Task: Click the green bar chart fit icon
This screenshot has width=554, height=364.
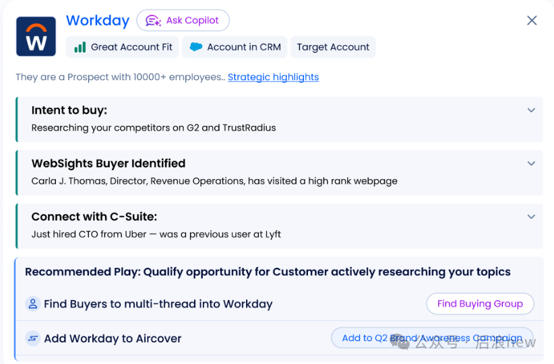Action: pyautogui.click(x=80, y=47)
